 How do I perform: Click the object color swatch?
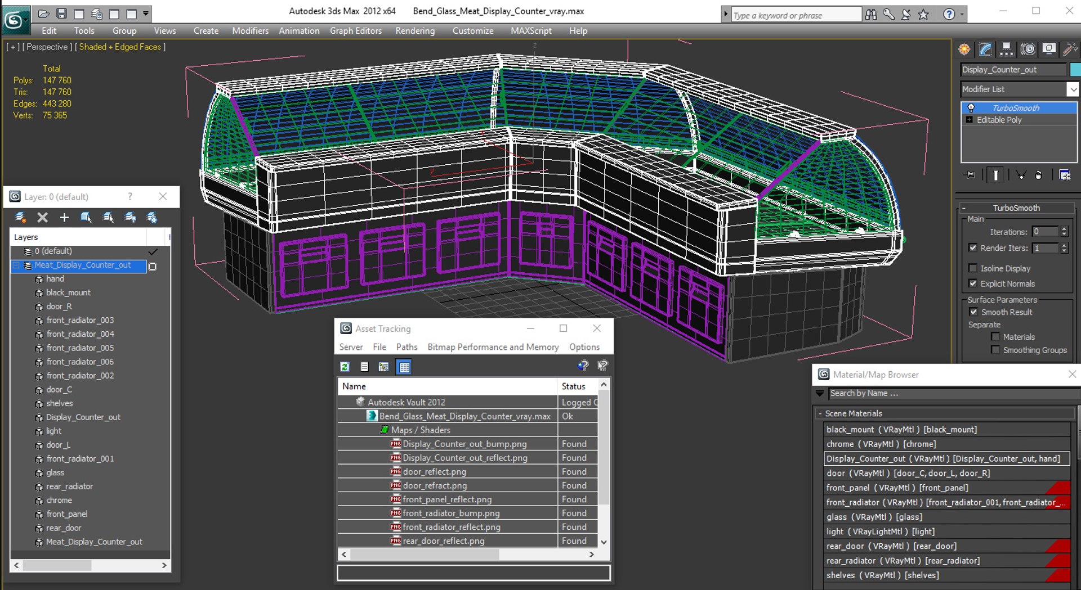pos(1075,70)
